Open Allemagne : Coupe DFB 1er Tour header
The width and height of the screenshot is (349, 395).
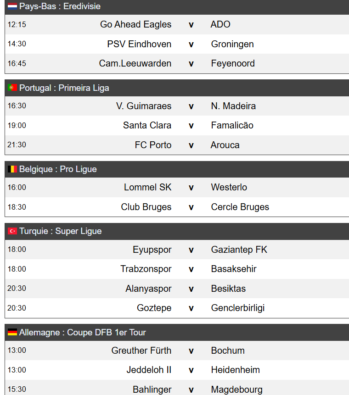tap(177, 333)
